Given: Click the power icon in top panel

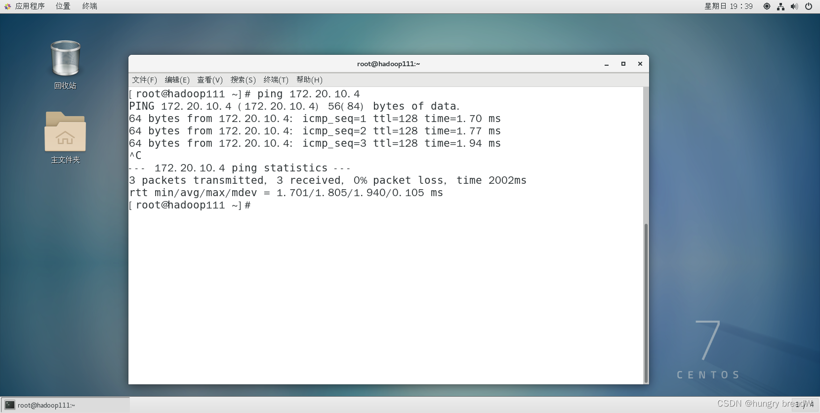Looking at the screenshot, I should coord(809,6).
